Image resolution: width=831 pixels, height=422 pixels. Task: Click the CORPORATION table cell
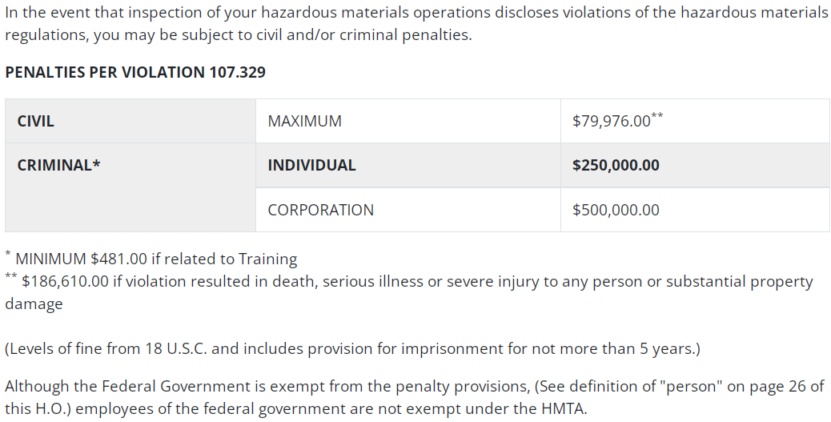point(408,210)
